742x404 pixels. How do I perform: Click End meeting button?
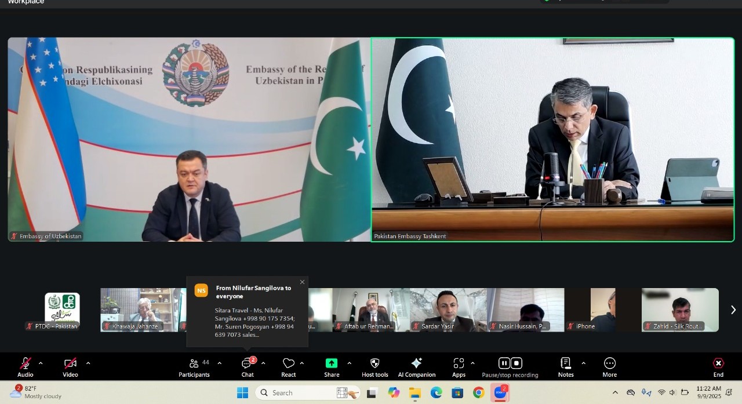point(718,363)
